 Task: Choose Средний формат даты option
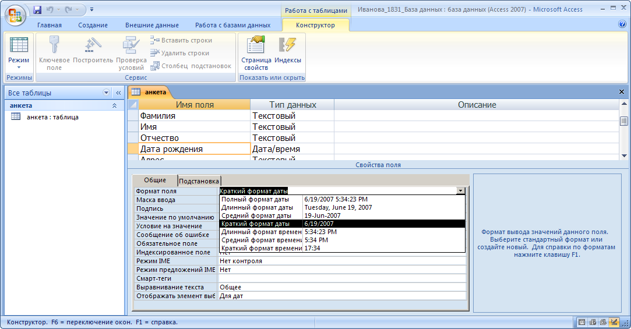point(342,215)
